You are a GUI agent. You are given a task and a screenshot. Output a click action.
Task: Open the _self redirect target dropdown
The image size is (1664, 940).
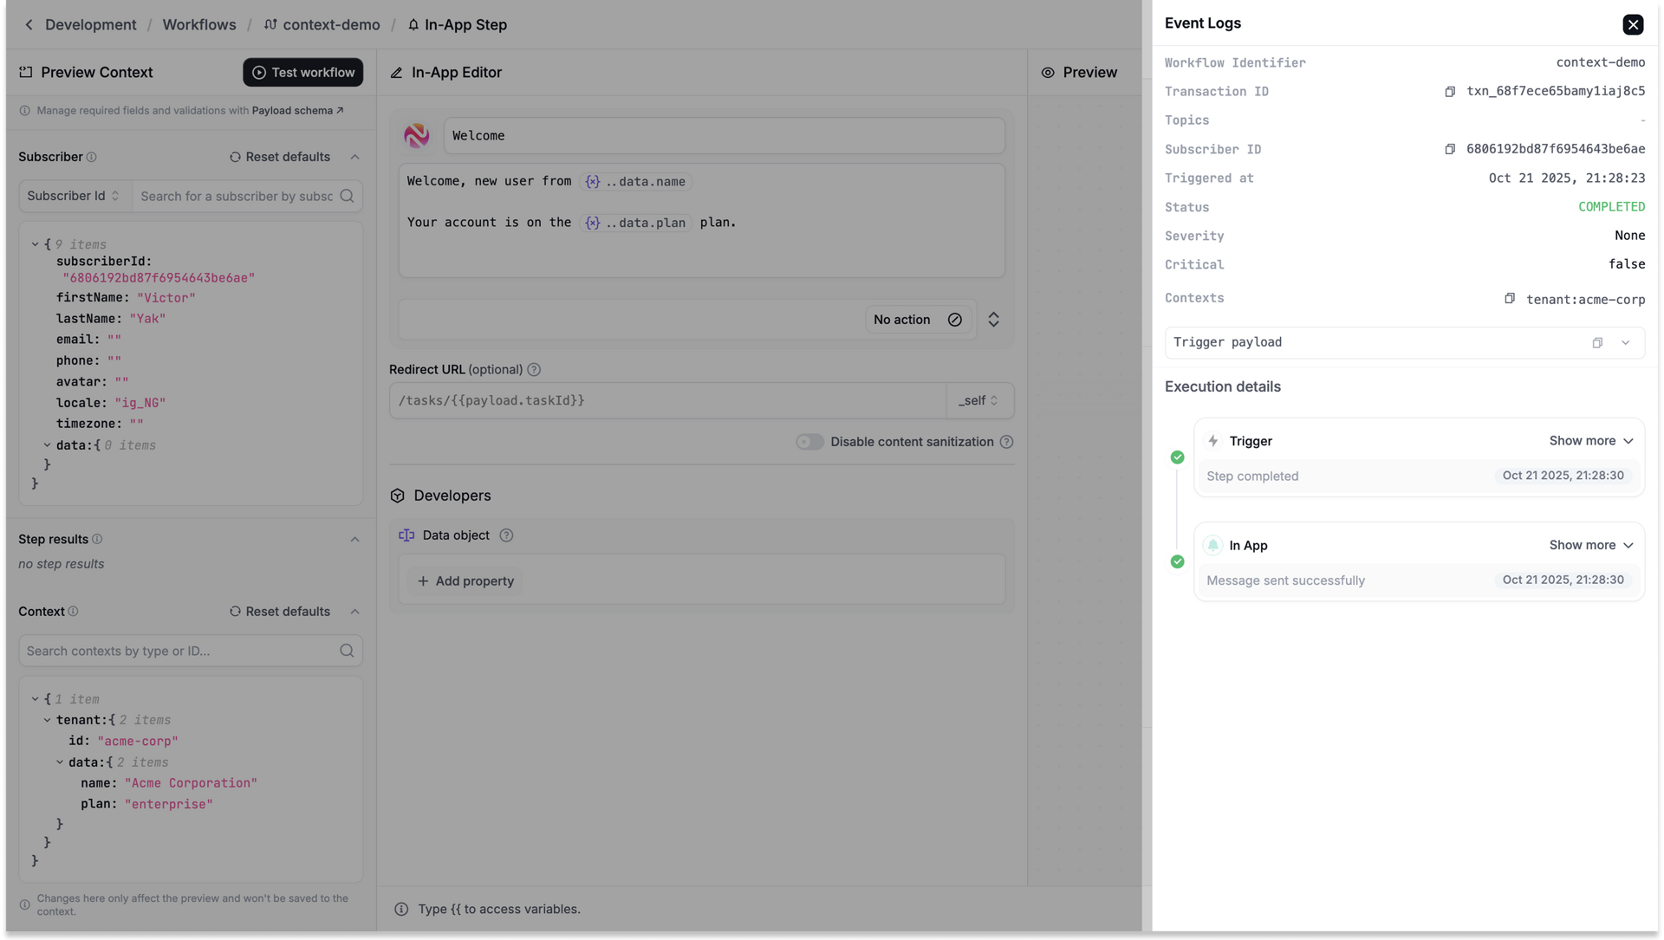click(978, 400)
